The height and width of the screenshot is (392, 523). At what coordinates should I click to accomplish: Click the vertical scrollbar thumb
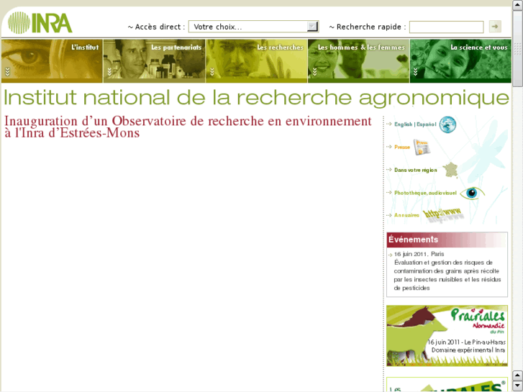(517, 48)
